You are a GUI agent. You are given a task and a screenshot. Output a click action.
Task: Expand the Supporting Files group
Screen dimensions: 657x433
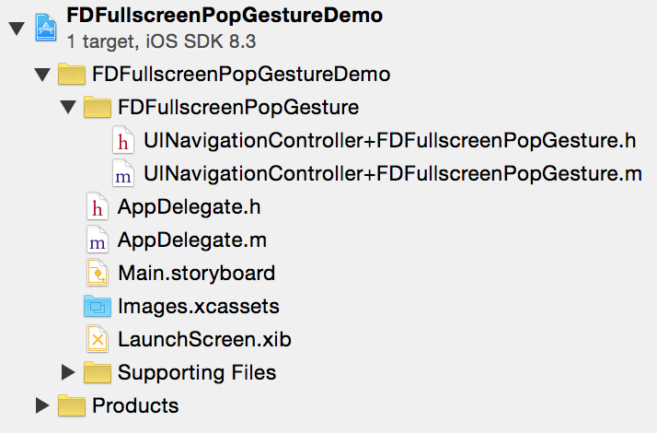click(x=68, y=372)
